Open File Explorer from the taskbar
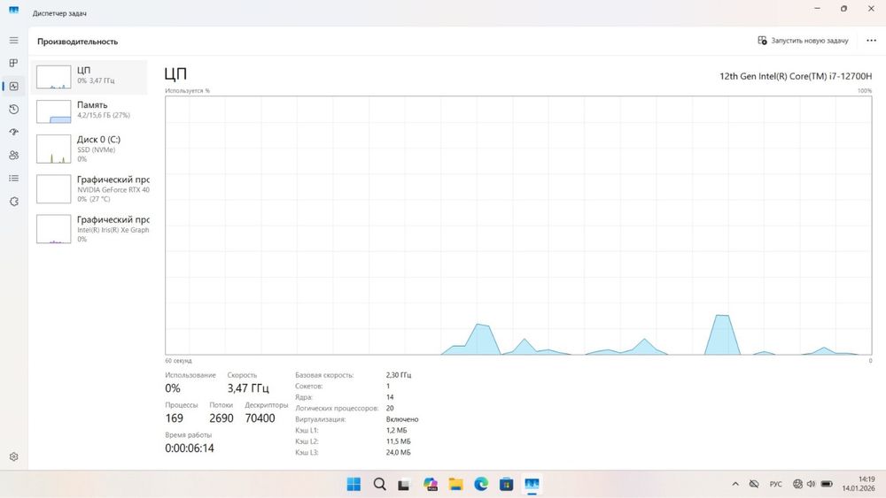 (x=456, y=484)
